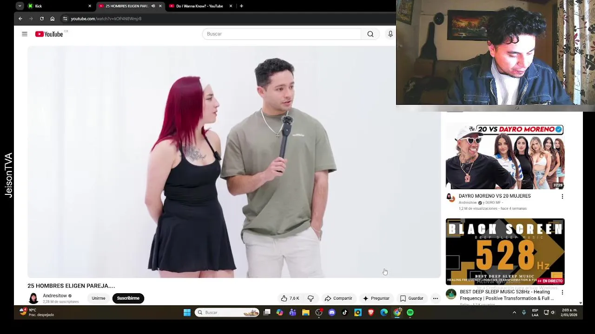This screenshot has width=595, height=334.
Task: Click the Windows taskbar Buscar search box
Action: (x=227, y=313)
